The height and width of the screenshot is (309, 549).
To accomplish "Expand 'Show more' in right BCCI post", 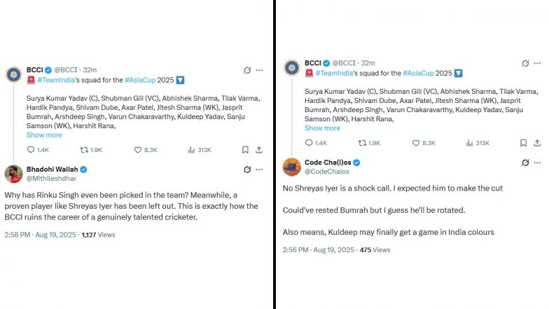I will click(x=322, y=128).
